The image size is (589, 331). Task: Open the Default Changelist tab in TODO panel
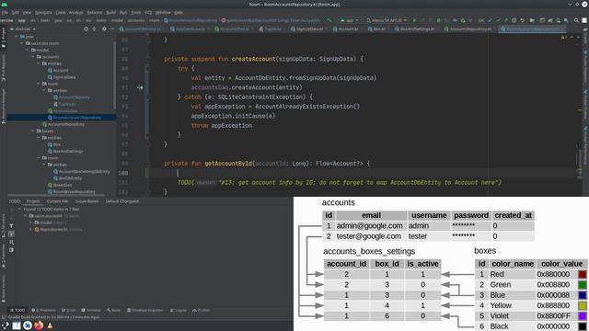tap(122, 201)
